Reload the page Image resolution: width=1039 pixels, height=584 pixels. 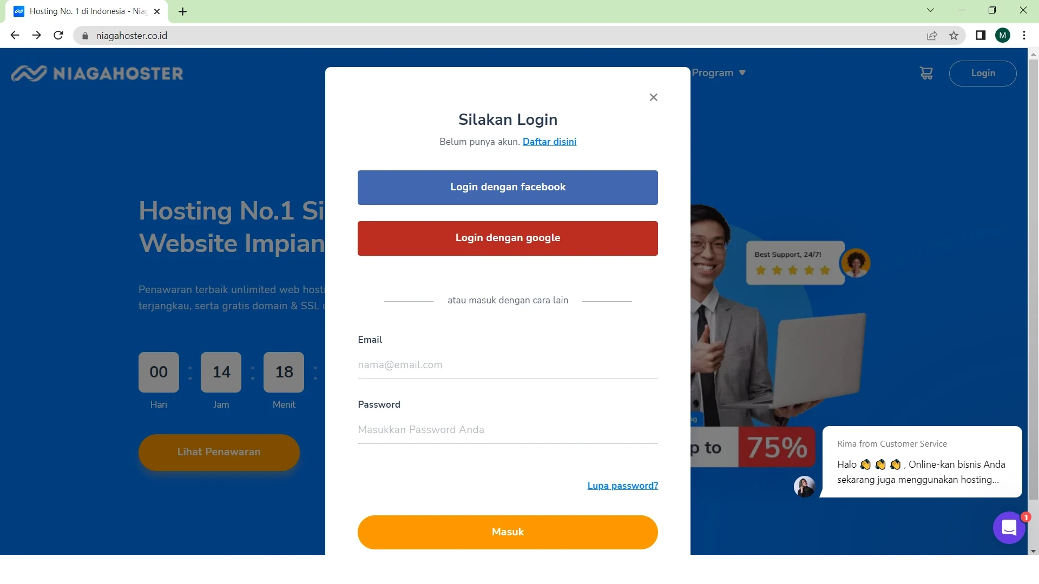[58, 36]
